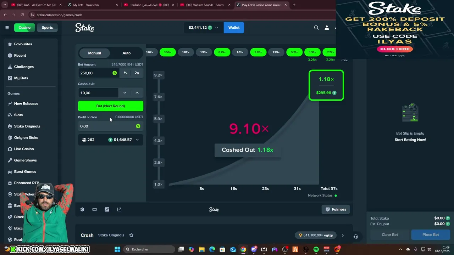Click the pop-out game arrow icon
454x255 pixels.
click(119, 209)
